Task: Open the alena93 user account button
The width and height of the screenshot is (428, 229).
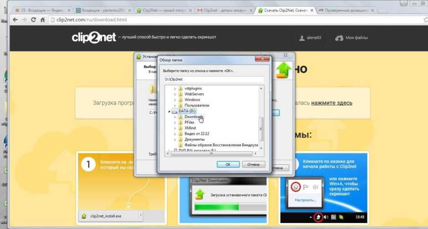Action: (310, 38)
